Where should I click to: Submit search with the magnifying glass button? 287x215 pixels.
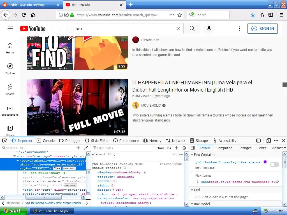pyautogui.click(x=192, y=29)
